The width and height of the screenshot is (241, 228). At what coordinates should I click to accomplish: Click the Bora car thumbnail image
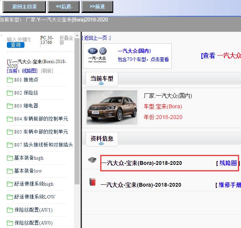tap(112, 107)
